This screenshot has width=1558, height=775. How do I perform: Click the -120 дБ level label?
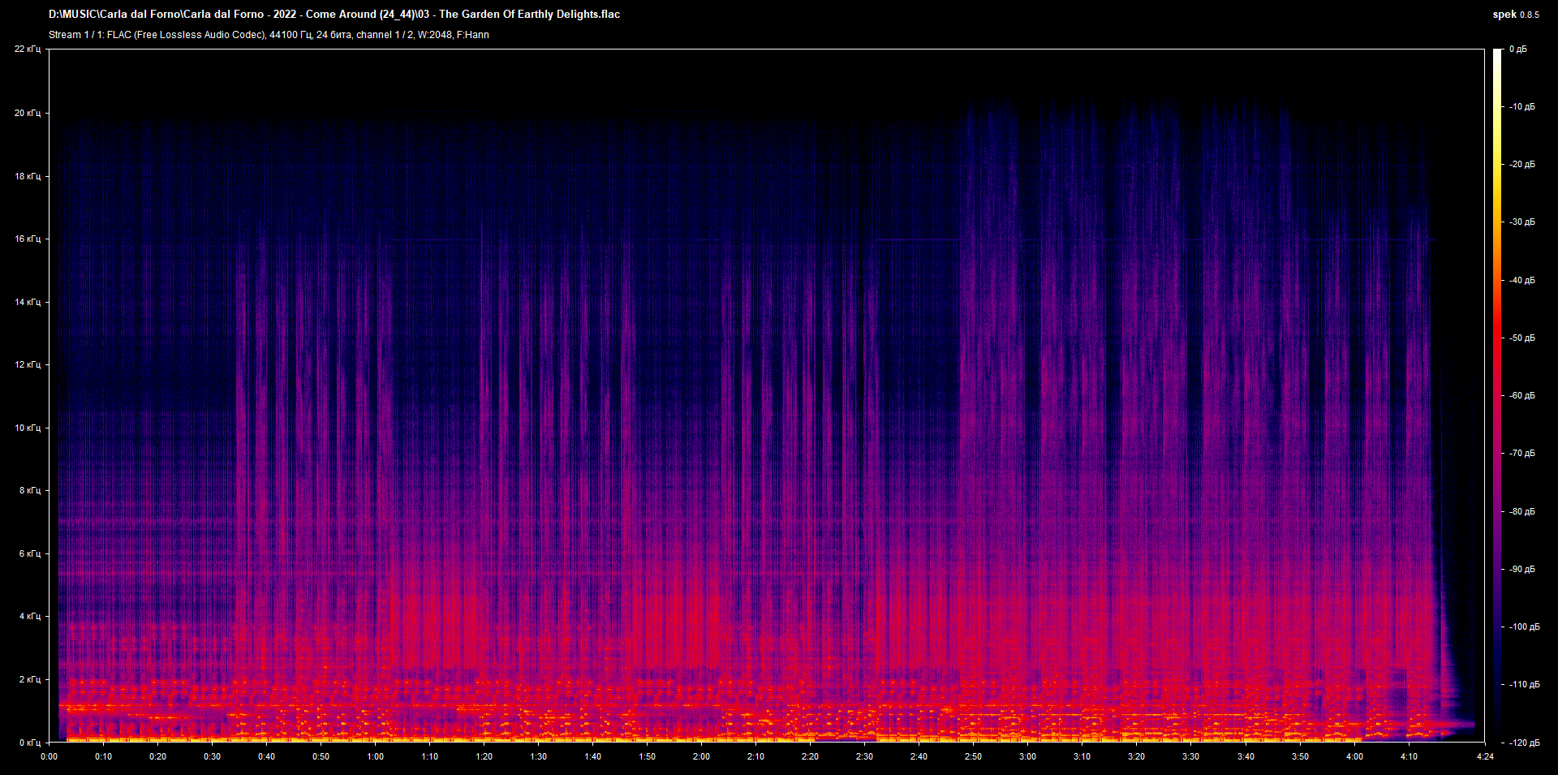(x=1525, y=743)
